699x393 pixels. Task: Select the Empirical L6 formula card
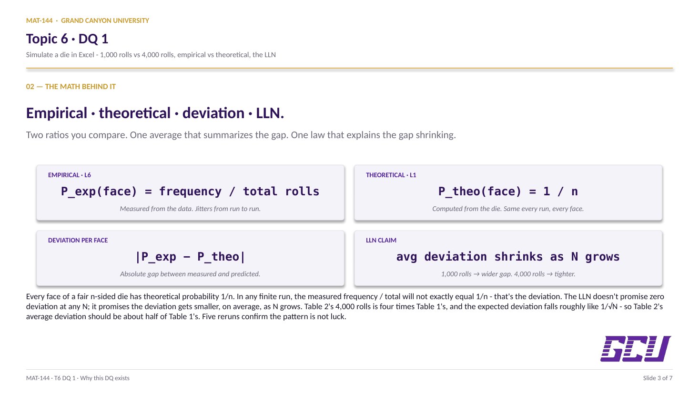pos(190,192)
